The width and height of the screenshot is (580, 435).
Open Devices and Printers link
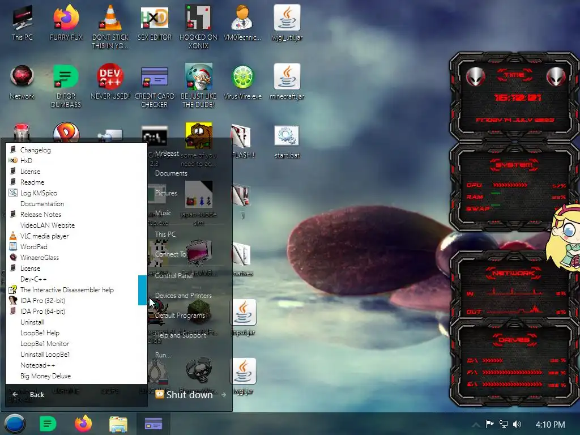click(x=184, y=296)
